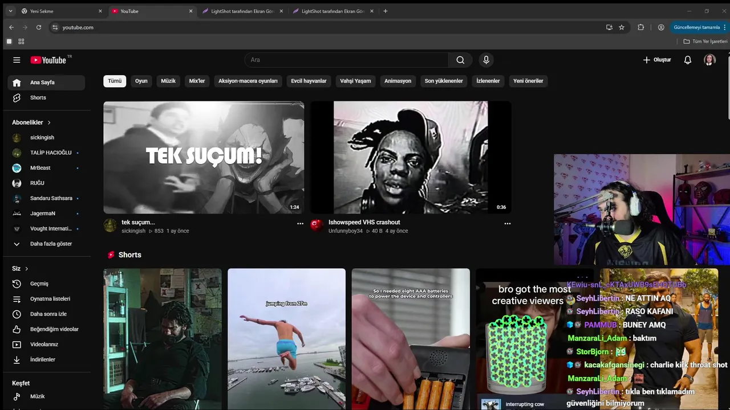This screenshot has width=730, height=410.
Task: Open İndirilenler downloads
Action: coord(46,360)
